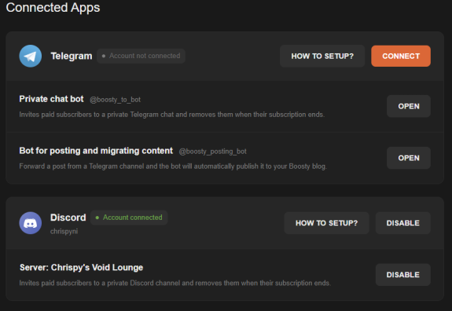Connect the Telegram account
Image resolution: width=452 pixels, height=311 pixels.
pyautogui.click(x=401, y=56)
